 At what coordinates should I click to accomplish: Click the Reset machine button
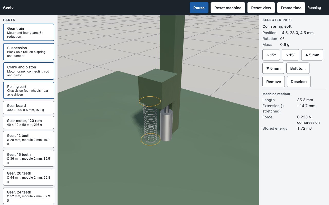228,8
